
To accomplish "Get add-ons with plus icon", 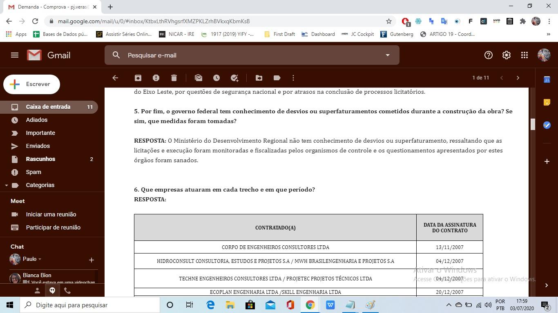I will [547, 161].
